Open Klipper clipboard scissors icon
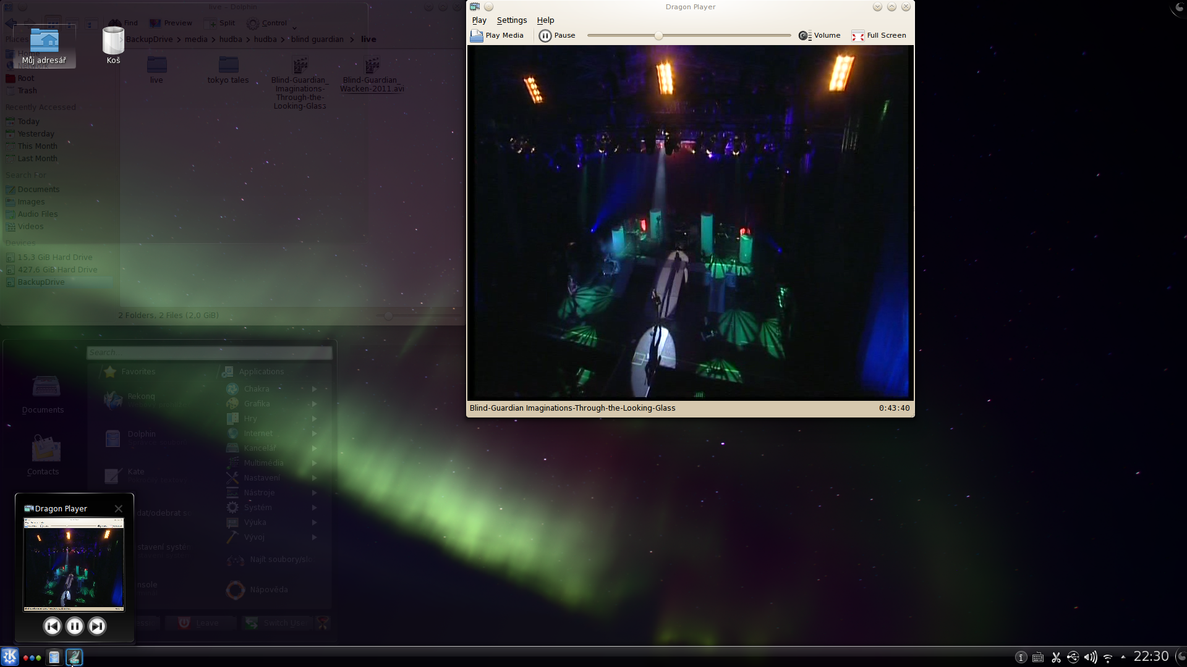This screenshot has width=1187, height=667. pyautogui.click(x=1056, y=658)
